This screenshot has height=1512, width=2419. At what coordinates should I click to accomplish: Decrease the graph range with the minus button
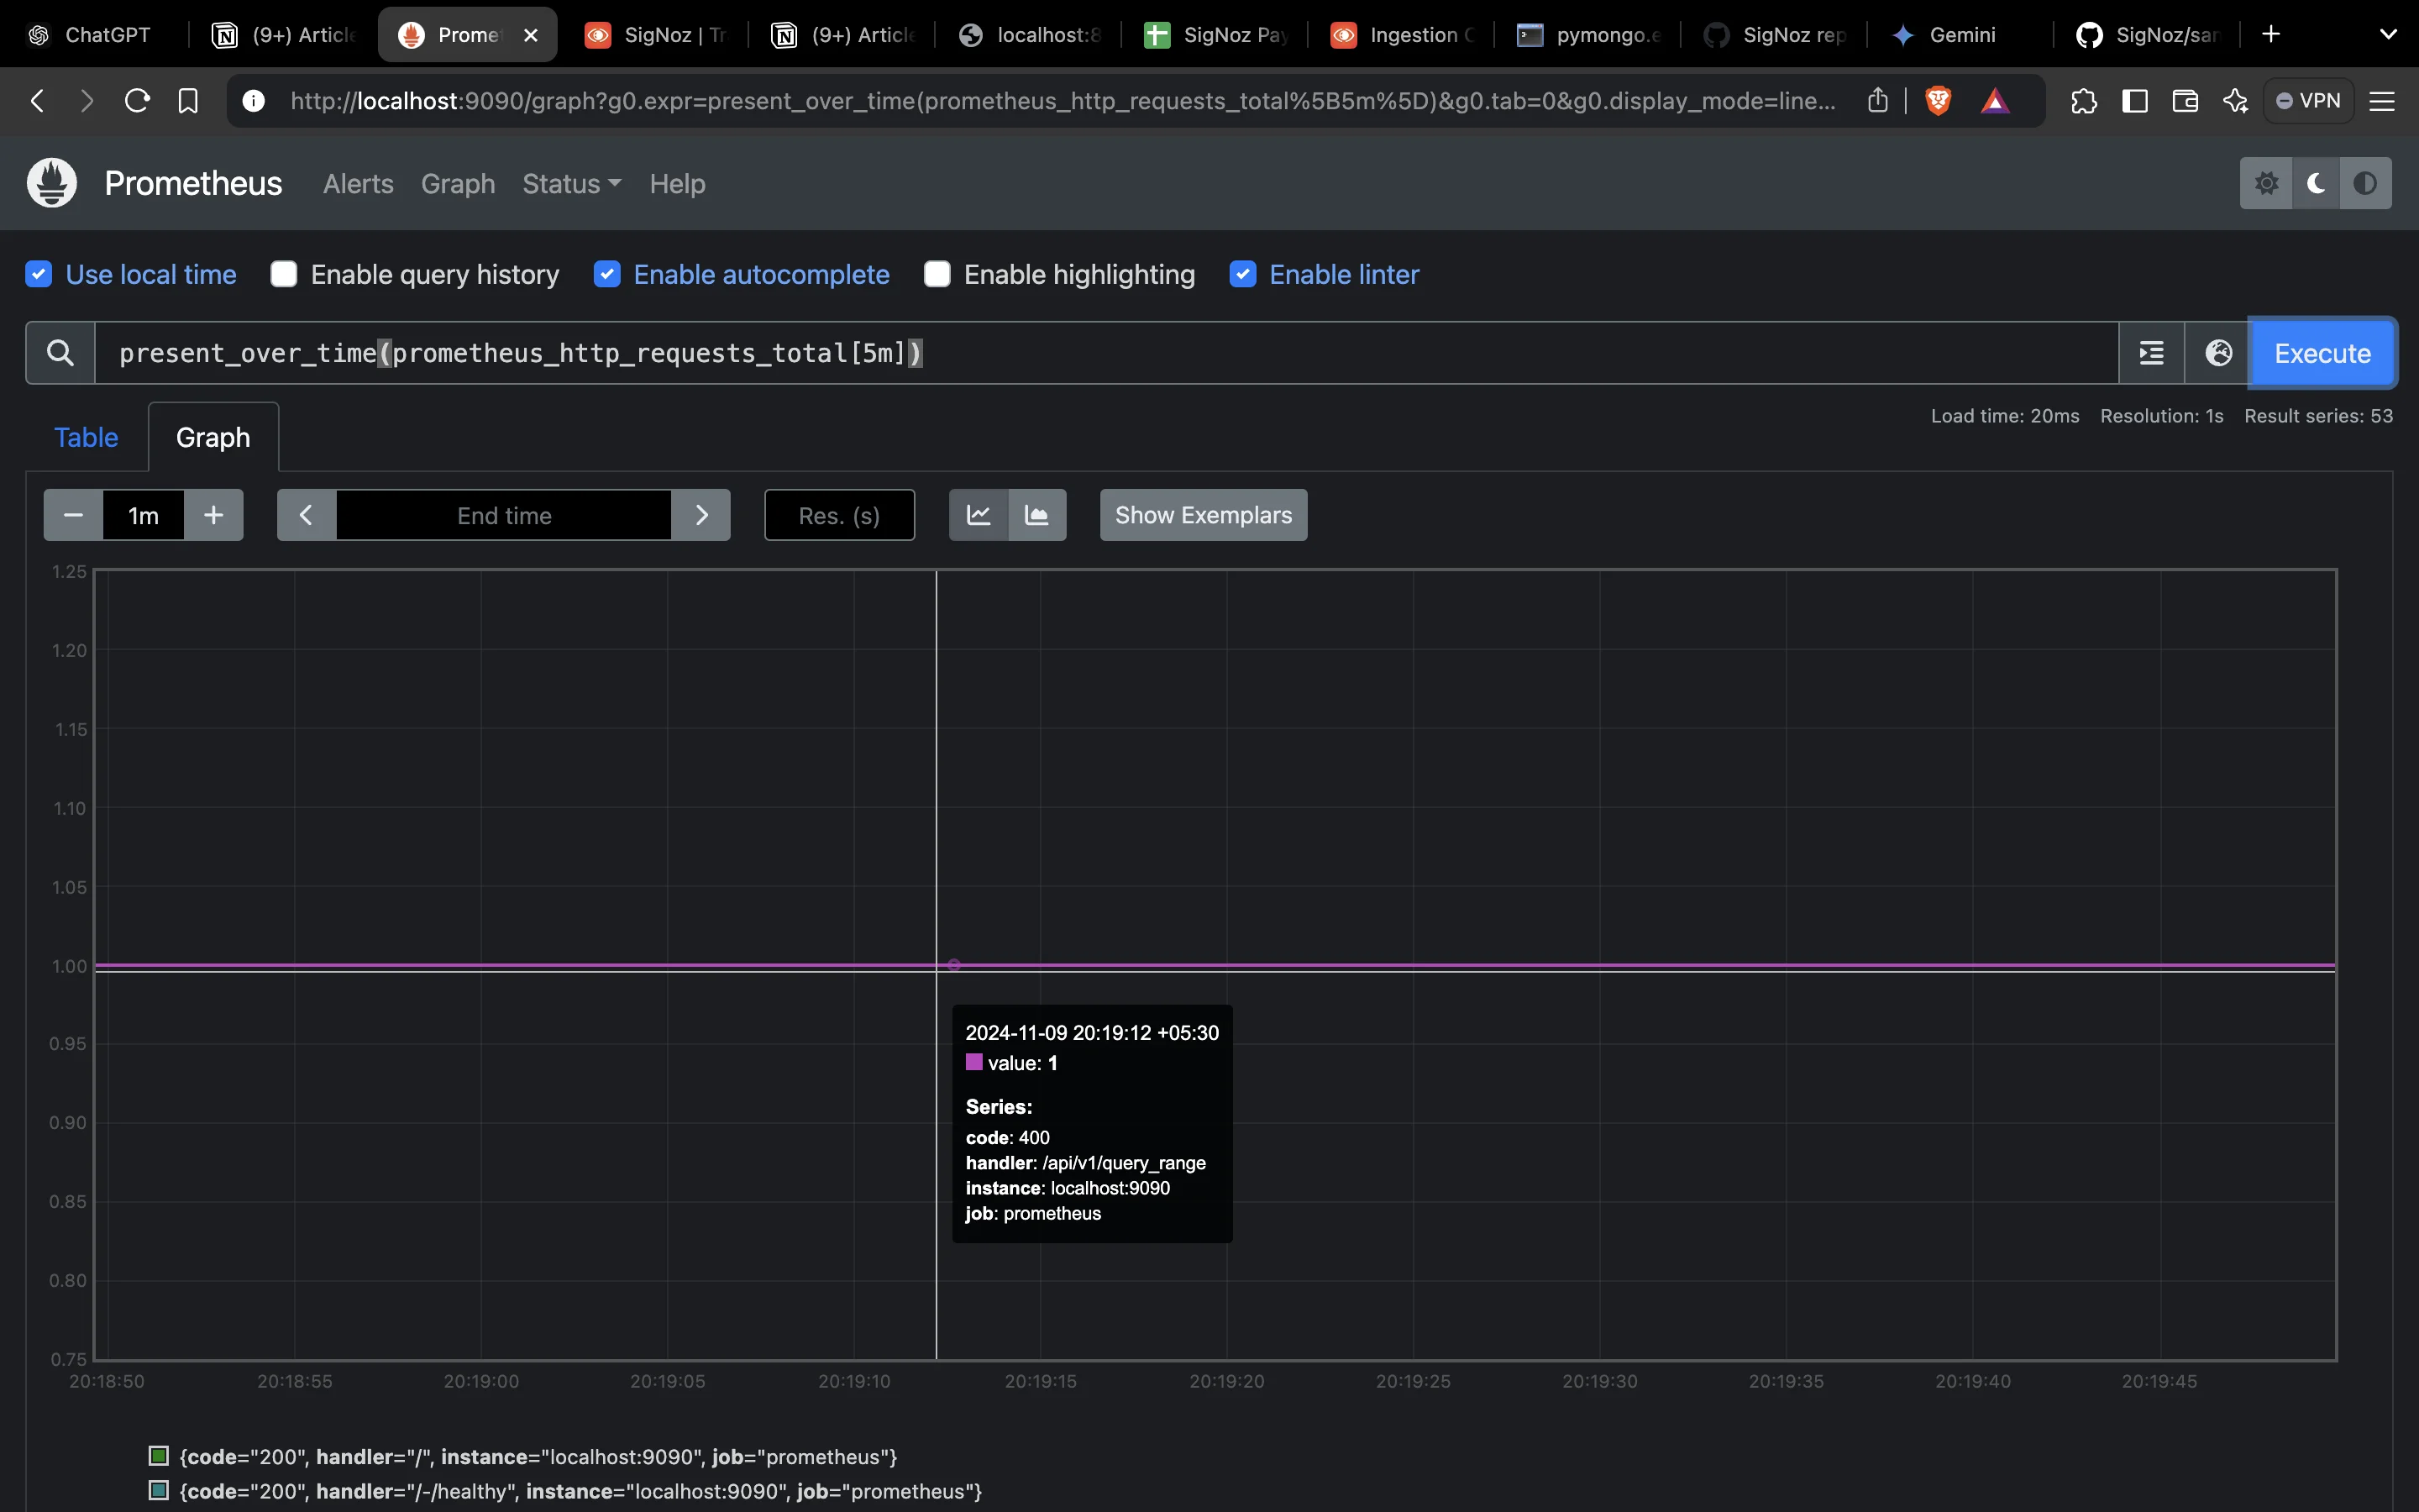pos(73,515)
